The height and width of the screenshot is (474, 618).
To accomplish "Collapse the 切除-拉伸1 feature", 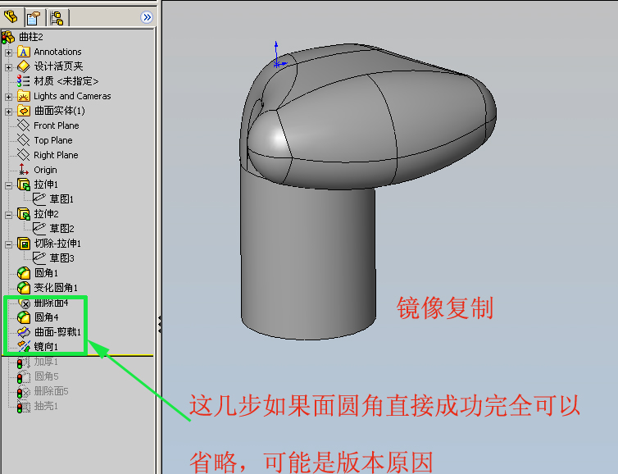I will [8, 244].
